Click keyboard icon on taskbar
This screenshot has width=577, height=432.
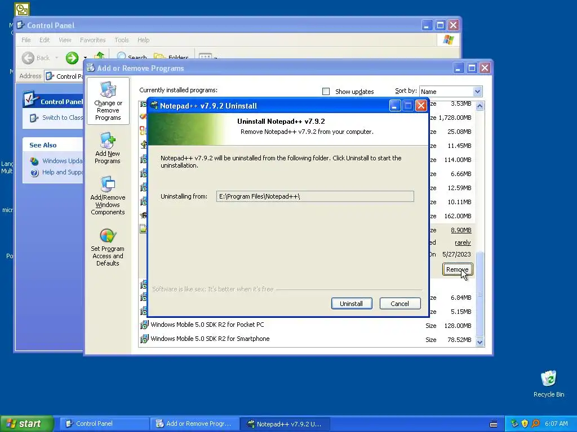(x=494, y=424)
